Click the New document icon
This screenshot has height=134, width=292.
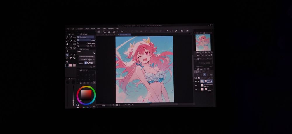pos(105,32)
